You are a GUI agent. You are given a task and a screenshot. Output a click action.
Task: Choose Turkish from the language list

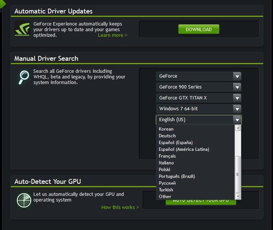pos(196,190)
